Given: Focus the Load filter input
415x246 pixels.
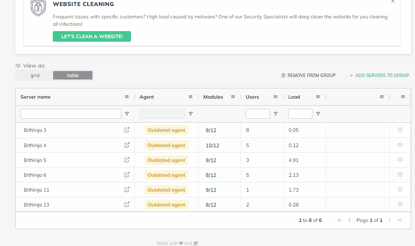Looking at the screenshot, I should [x=300, y=113].
